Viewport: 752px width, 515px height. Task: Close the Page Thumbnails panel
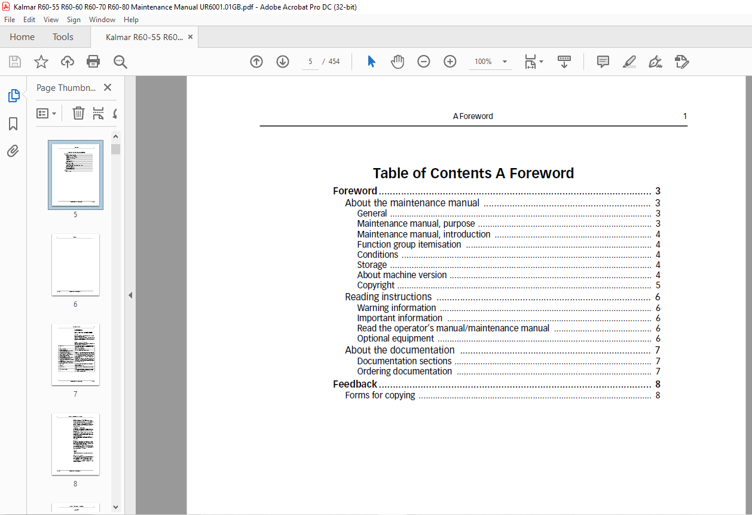point(108,87)
